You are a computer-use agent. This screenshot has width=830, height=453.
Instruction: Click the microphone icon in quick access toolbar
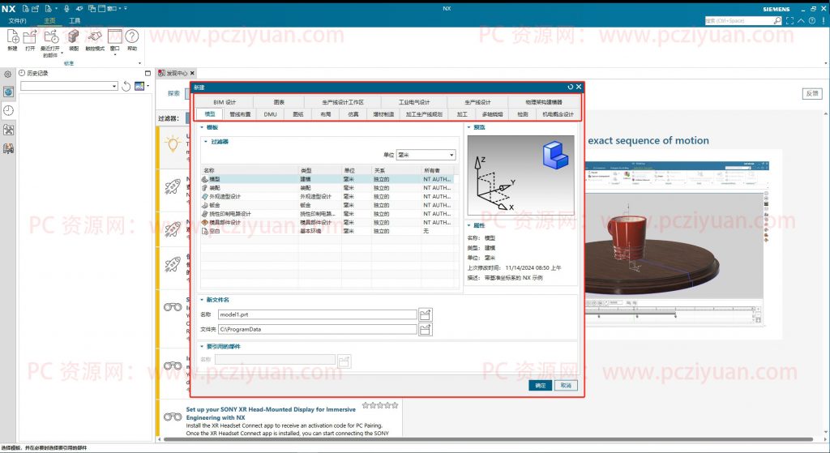pyautogui.click(x=66, y=8)
